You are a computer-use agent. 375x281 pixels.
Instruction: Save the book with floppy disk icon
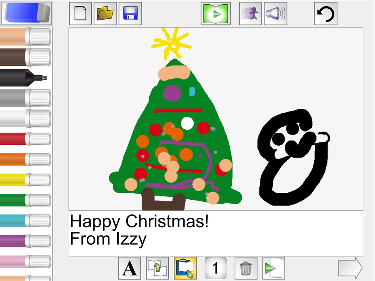pyautogui.click(x=130, y=13)
